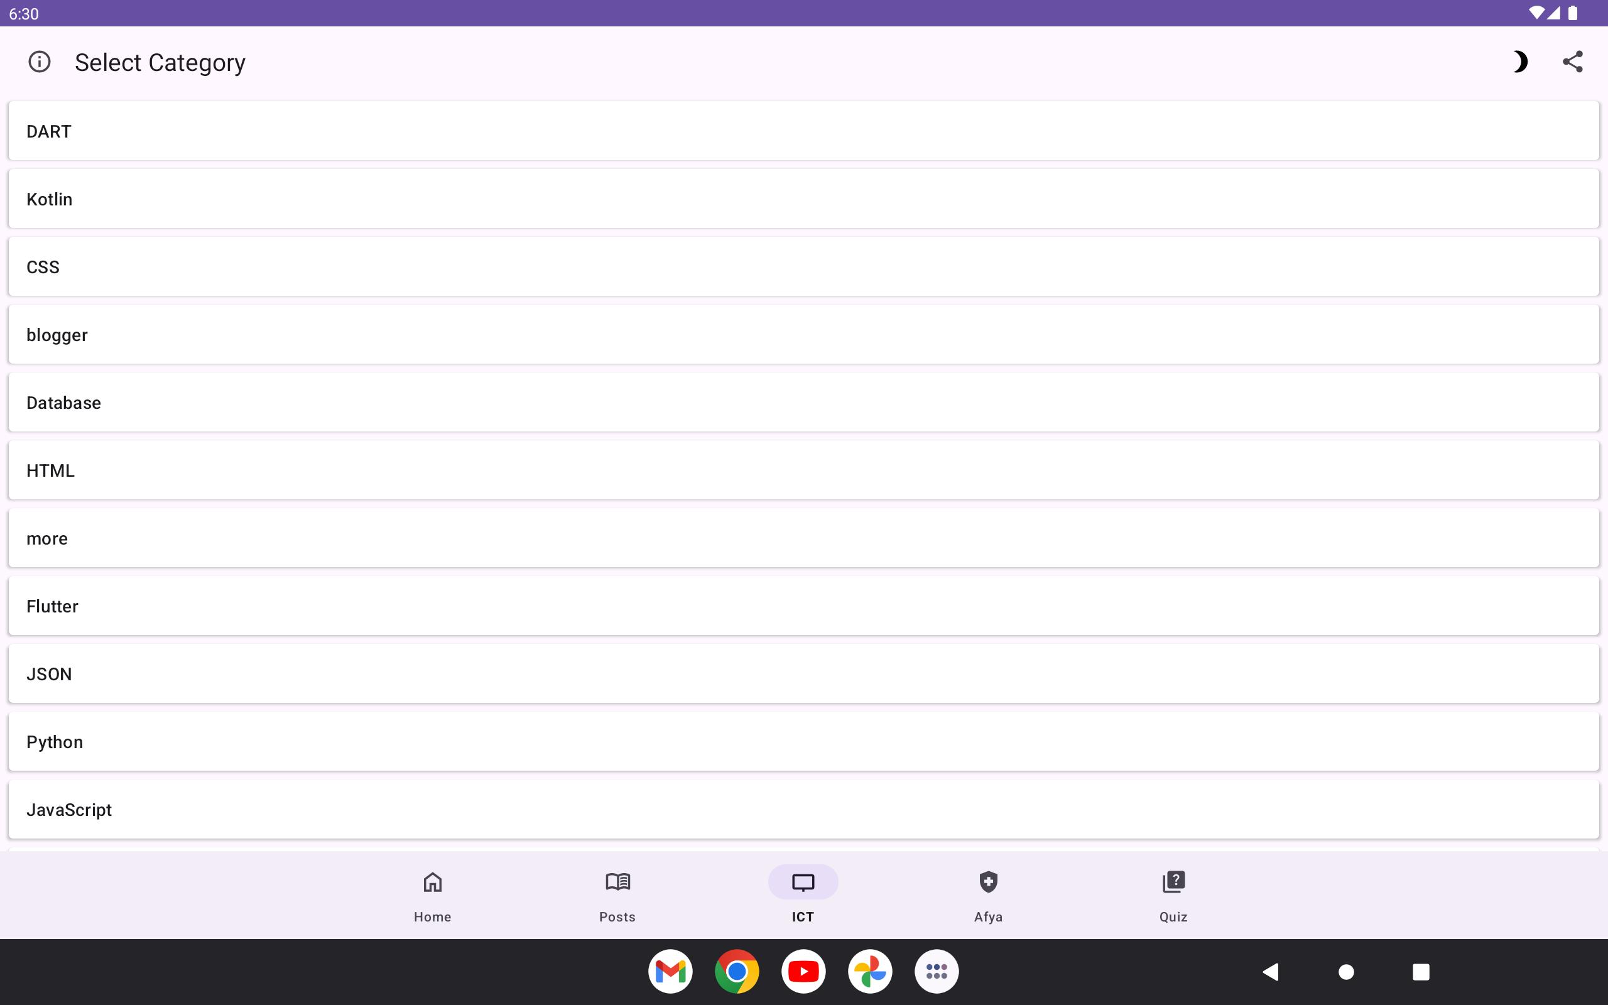Open the blogger category
The width and height of the screenshot is (1608, 1005).
[x=803, y=334]
